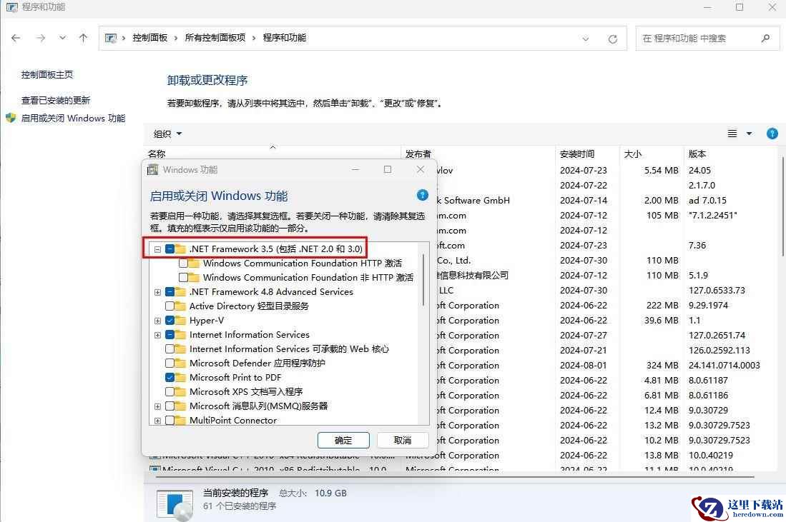Click the up-directory arrow icon
This screenshot has height=522, width=786.
tap(83, 38)
